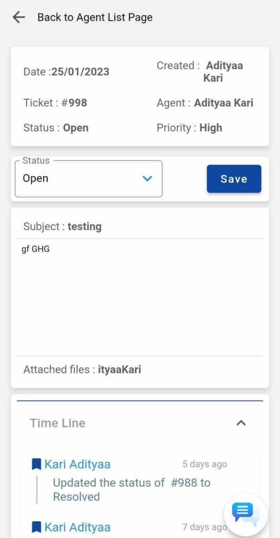Click the 5 days ago timestamp
Screen dimensions: 280x538
[204, 464]
